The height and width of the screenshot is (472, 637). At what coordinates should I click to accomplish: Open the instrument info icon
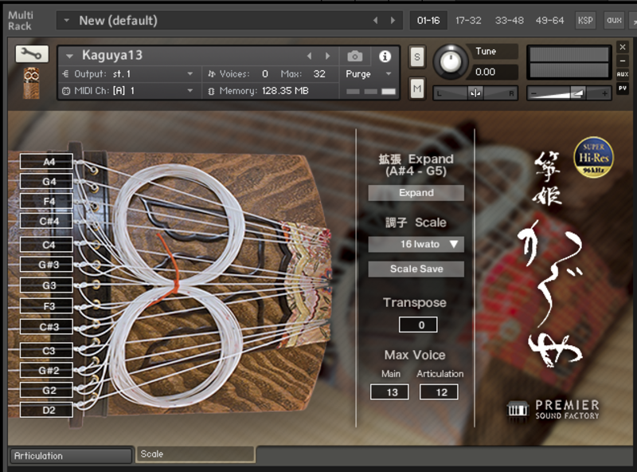point(385,56)
